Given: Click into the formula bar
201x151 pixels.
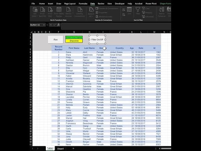Looking at the screenshot, I should (x=116, y=26).
